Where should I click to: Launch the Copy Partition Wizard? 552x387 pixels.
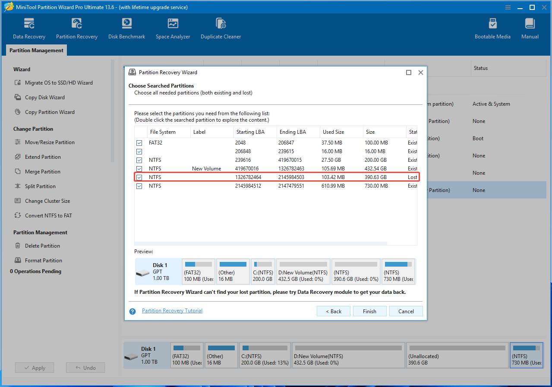click(x=44, y=112)
